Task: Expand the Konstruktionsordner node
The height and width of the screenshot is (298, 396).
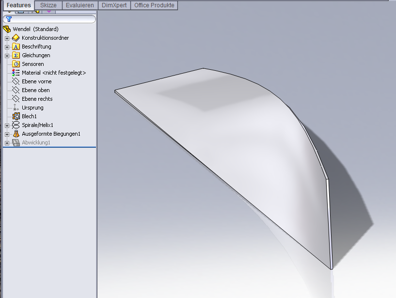Action: pyautogui.click(x=7, y=38)
